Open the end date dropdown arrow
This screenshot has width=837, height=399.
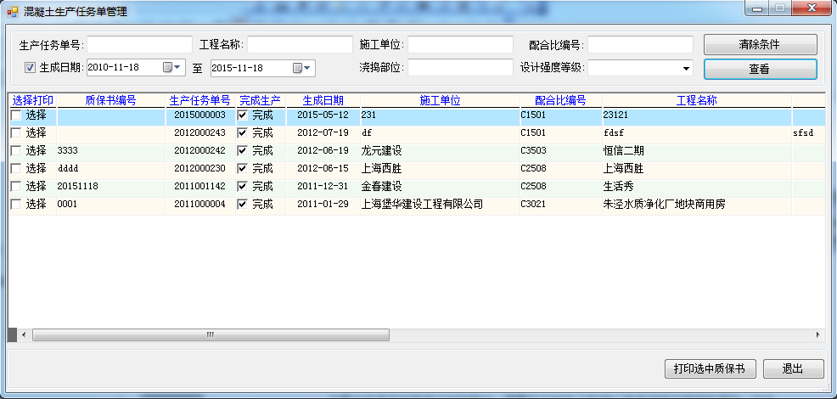tap(308, 68)
